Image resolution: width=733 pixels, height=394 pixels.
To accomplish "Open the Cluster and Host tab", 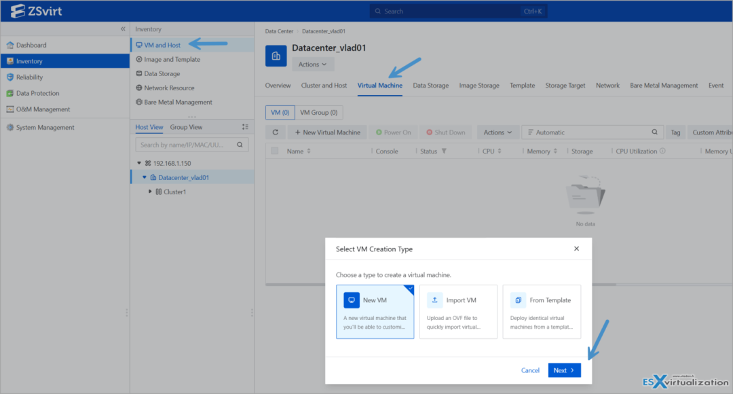I will pyautogui.click(x=324, y=86).
